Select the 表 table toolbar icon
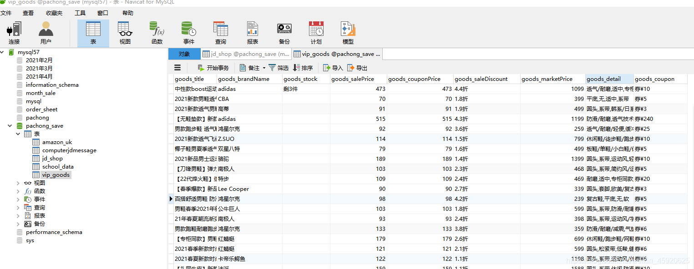This screenshot has width=694, height=269. click(93, 33)
